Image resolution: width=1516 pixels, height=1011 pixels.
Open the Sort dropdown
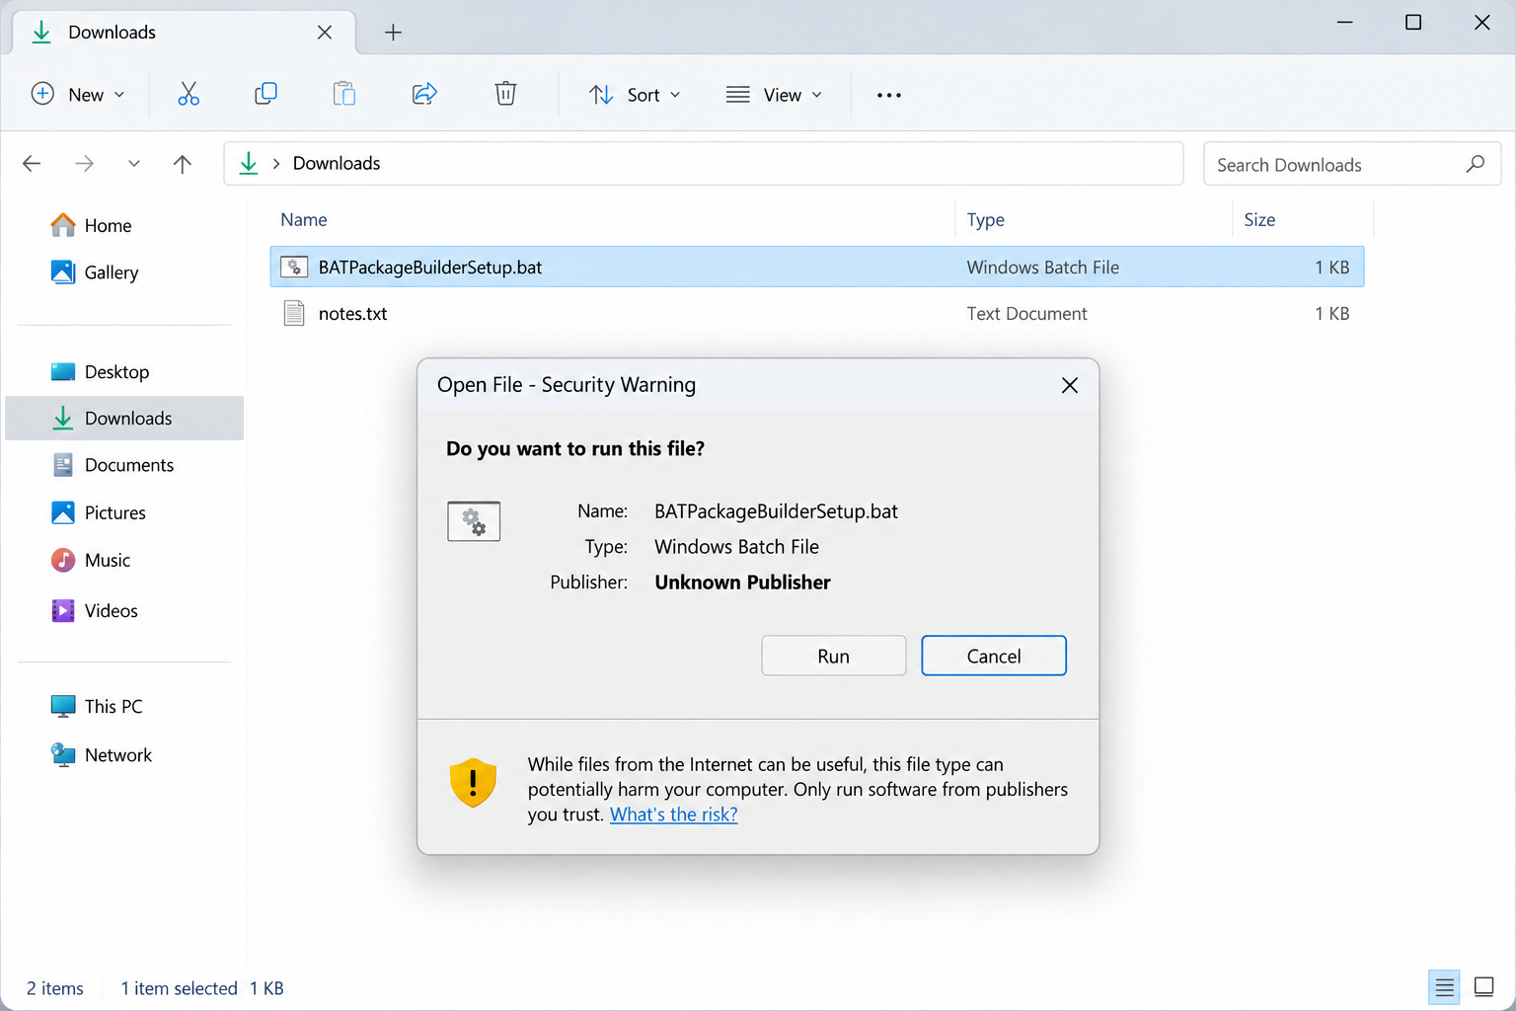pyautogui.click(x=635, y=95)
